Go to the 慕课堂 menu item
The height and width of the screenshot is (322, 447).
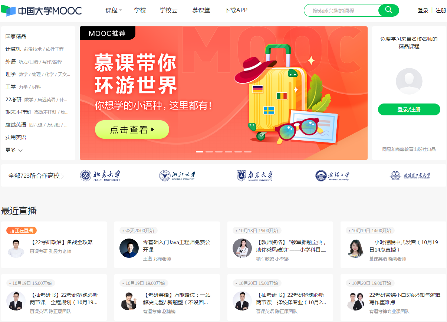click(201, 10)
